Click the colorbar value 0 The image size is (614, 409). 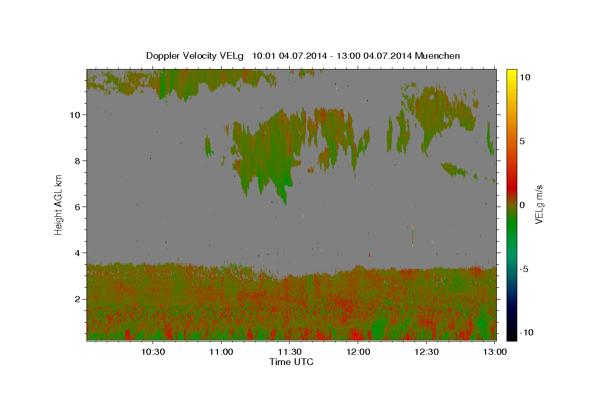coord(522,205)
